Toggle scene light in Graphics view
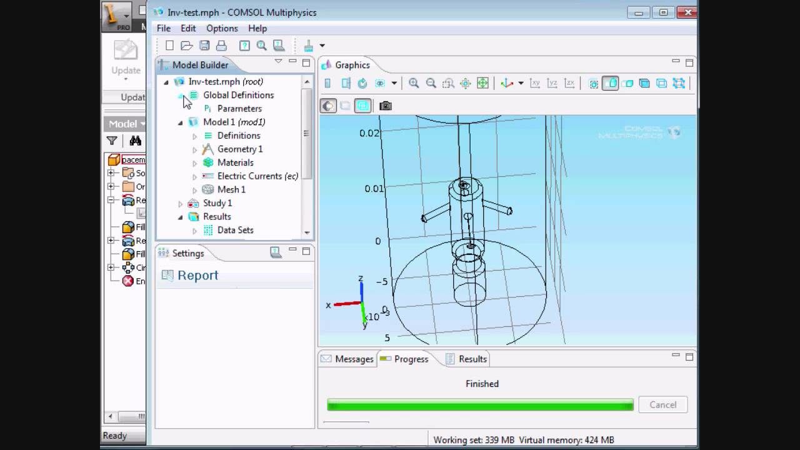 click(328, 106)
